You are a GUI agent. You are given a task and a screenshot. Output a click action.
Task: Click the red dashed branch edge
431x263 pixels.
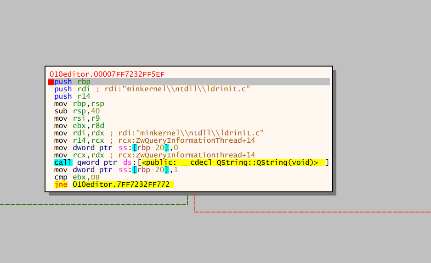click(x=312, y=212)
